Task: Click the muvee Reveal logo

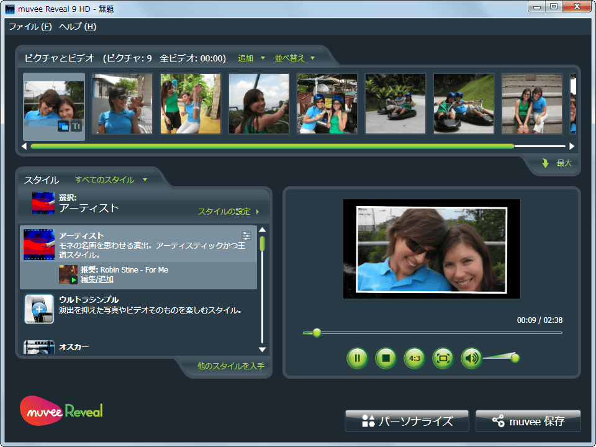Action: 61,410
